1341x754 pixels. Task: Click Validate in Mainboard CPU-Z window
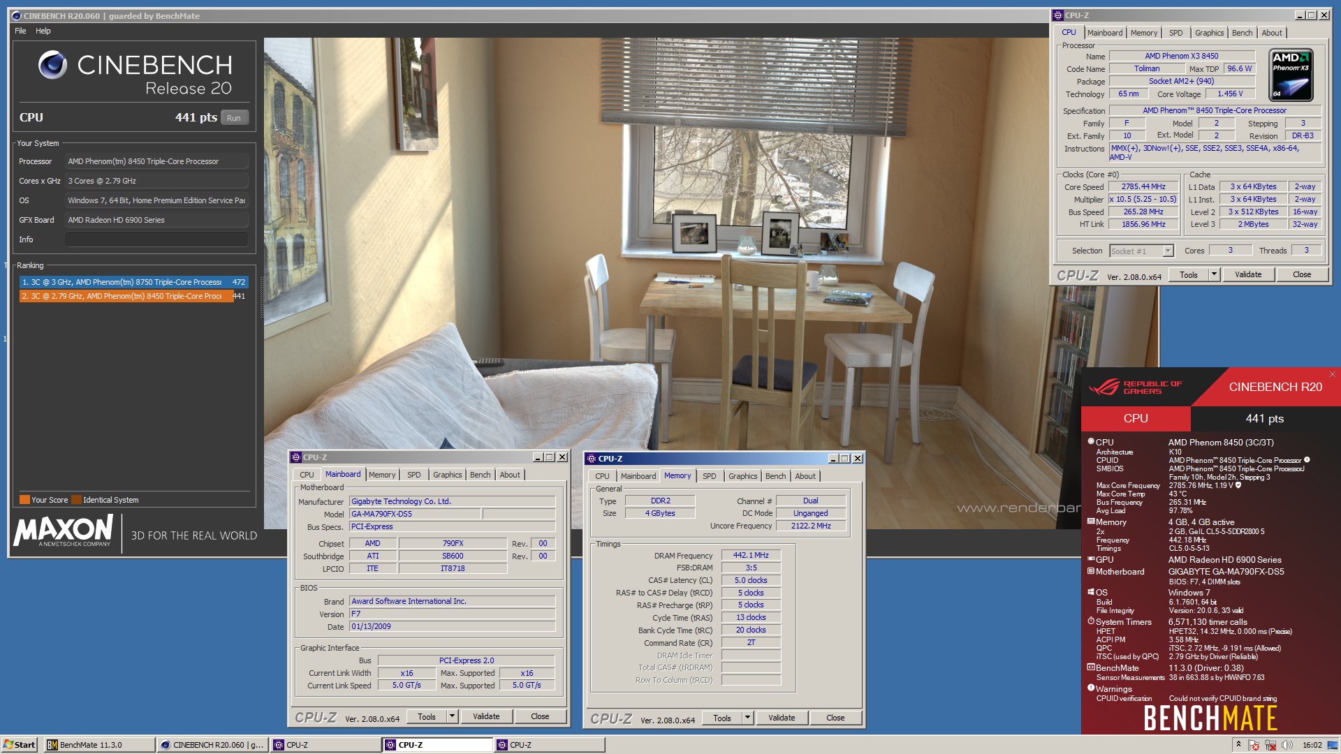click(486, 716)
